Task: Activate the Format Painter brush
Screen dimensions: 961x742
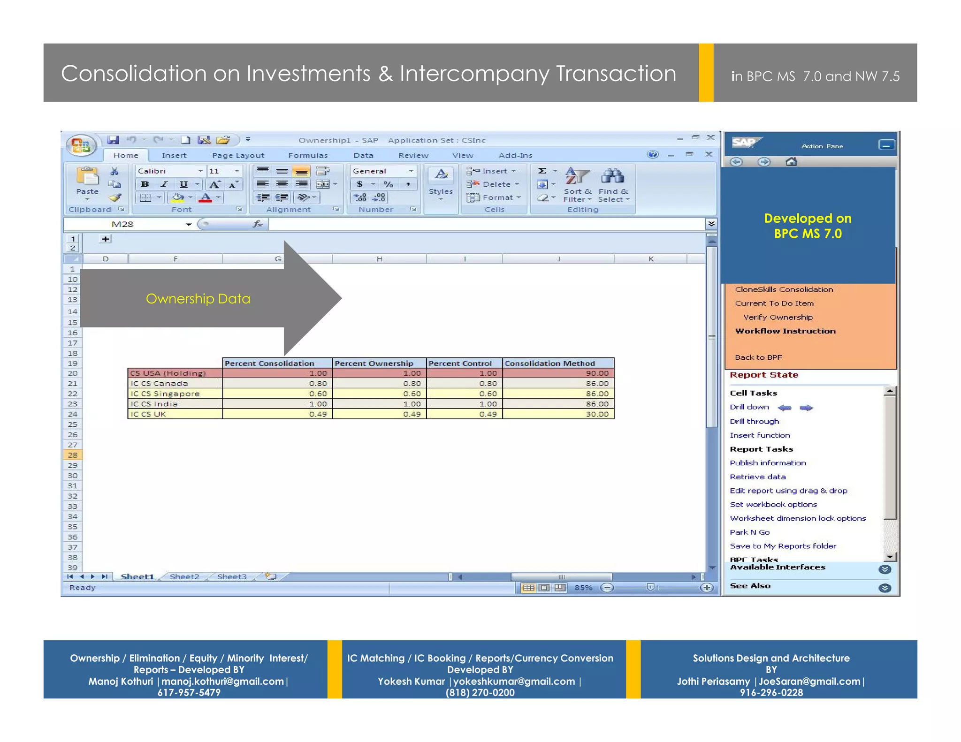Action: pyautogui.click(x=115, y=197)
